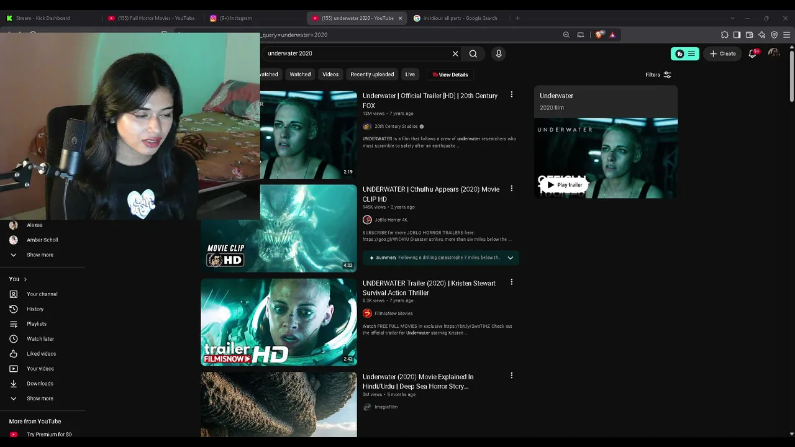This screenshot has height=447, width=795.
Task: Toggle the browser sidebar panel icon
Action: click(x=737, y=35)
